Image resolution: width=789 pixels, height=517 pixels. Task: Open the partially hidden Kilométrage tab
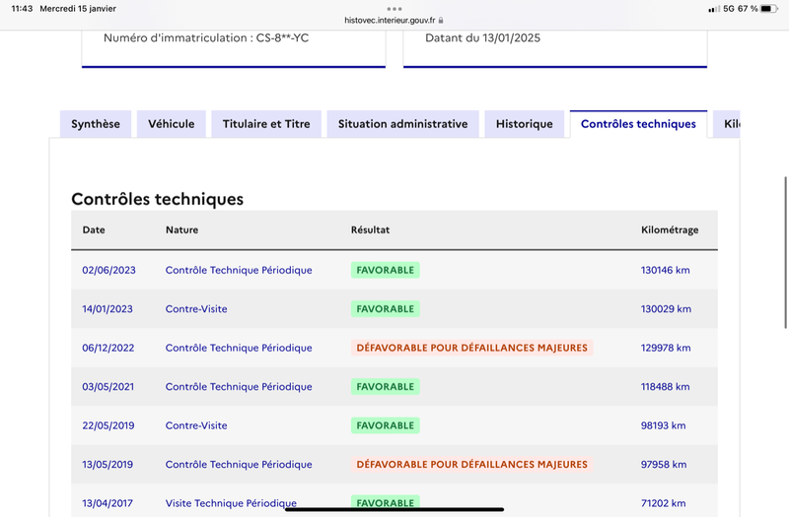click(727, 124)
